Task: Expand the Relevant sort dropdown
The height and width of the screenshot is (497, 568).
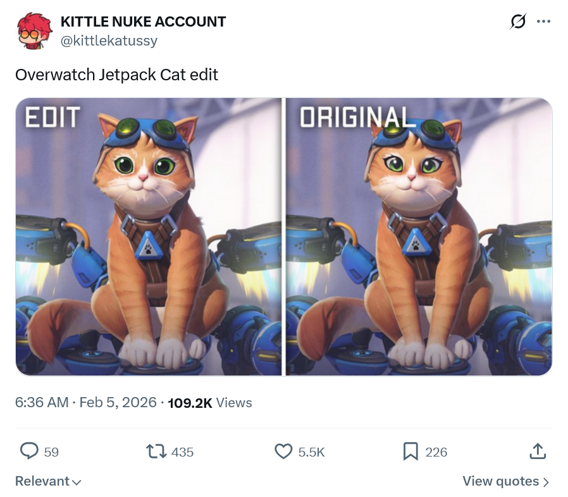Action: (48, 481)
